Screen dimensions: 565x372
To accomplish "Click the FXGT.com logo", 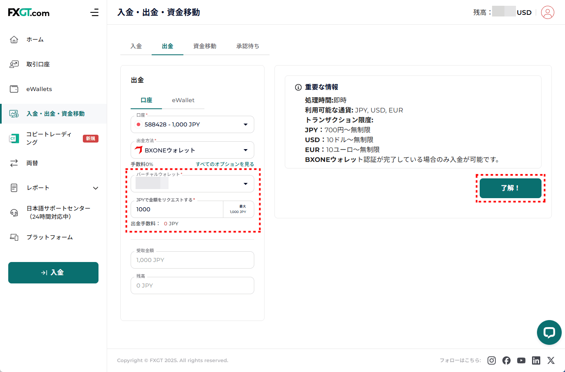I will [x=29, y=12].
